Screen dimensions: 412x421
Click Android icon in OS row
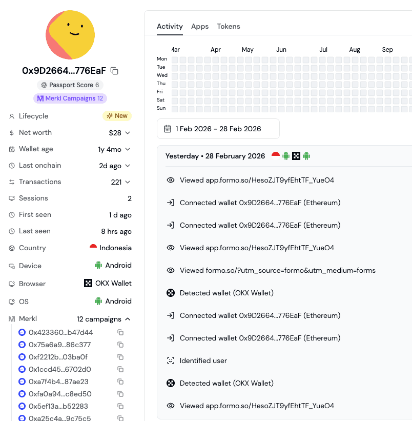click(98, 301)
